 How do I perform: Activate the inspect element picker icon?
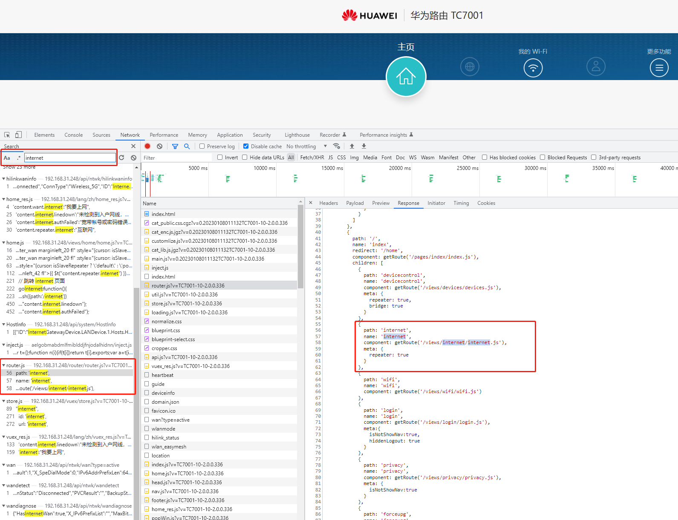click(7, 135)
